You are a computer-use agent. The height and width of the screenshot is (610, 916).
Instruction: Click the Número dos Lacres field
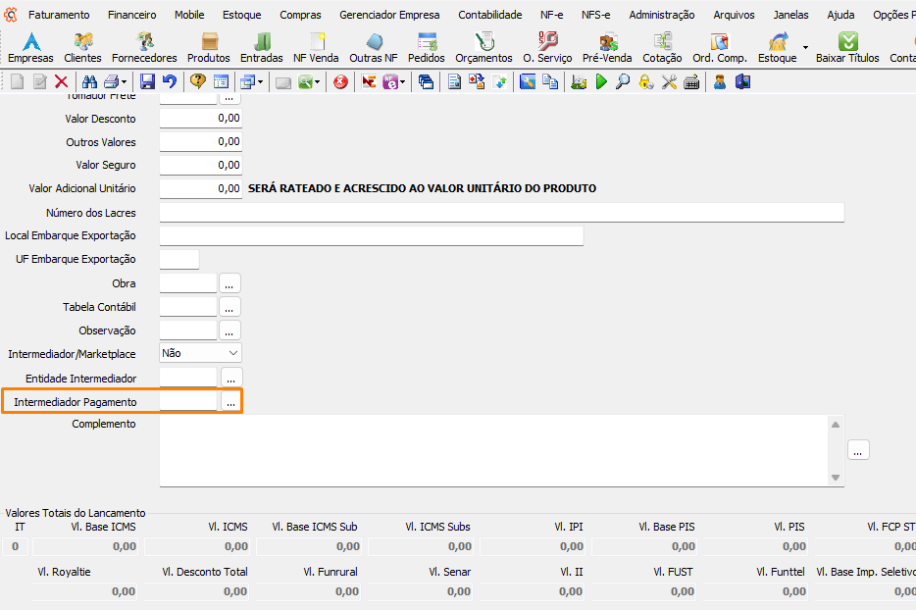click(x=502, y=212)
